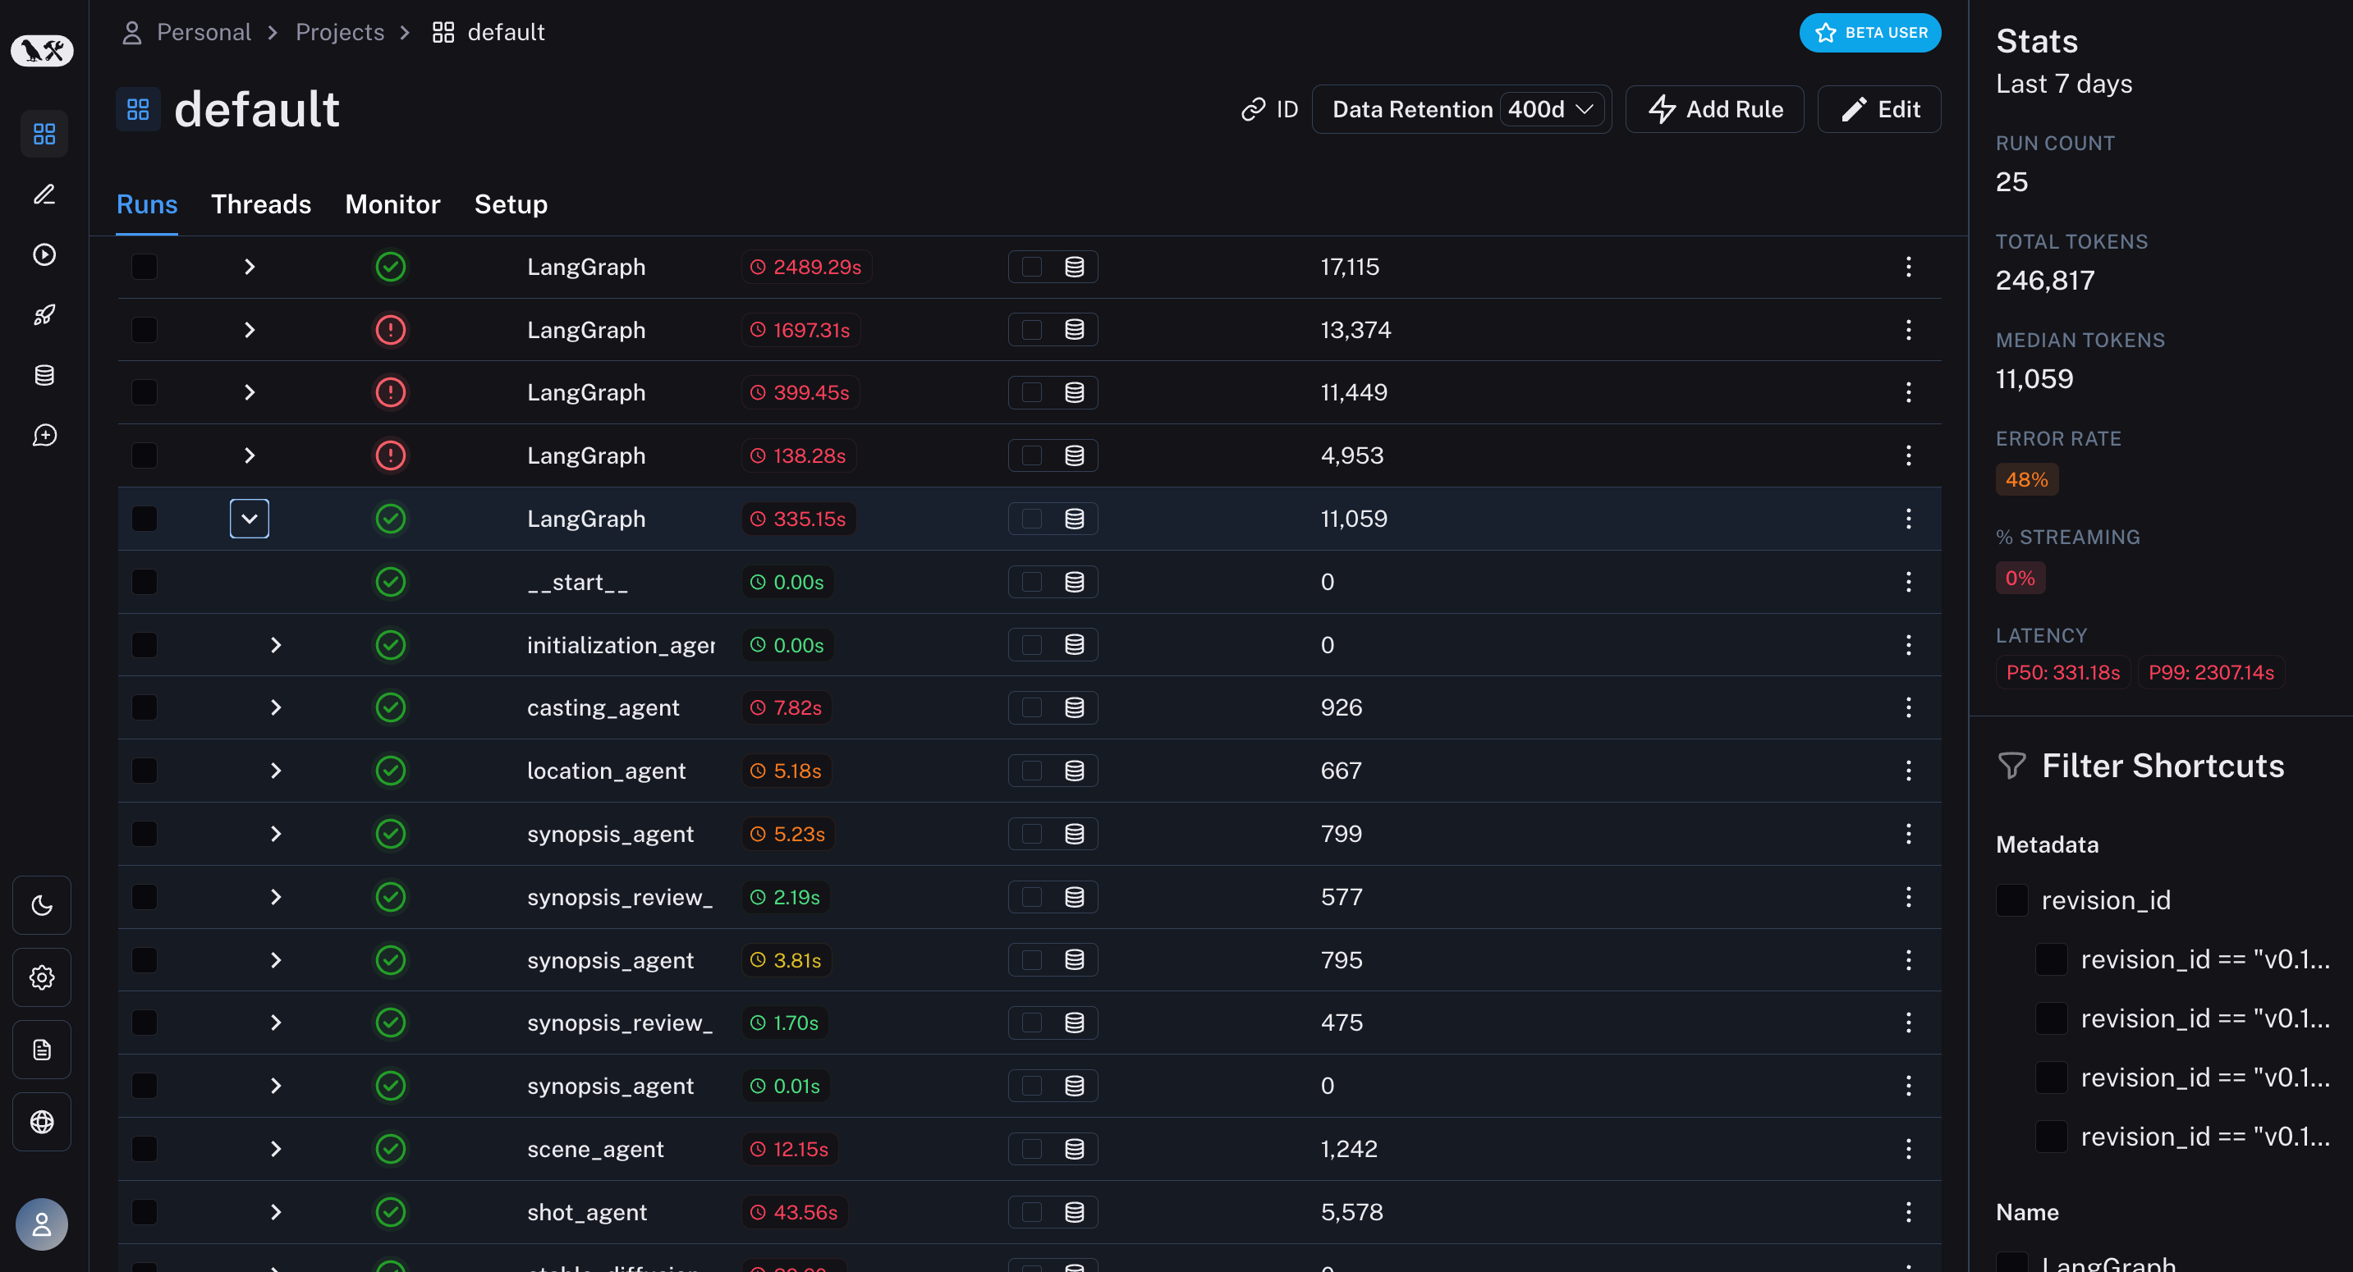
Task: Open more options for casting_agent row
Action: [x=1908, y=707]
